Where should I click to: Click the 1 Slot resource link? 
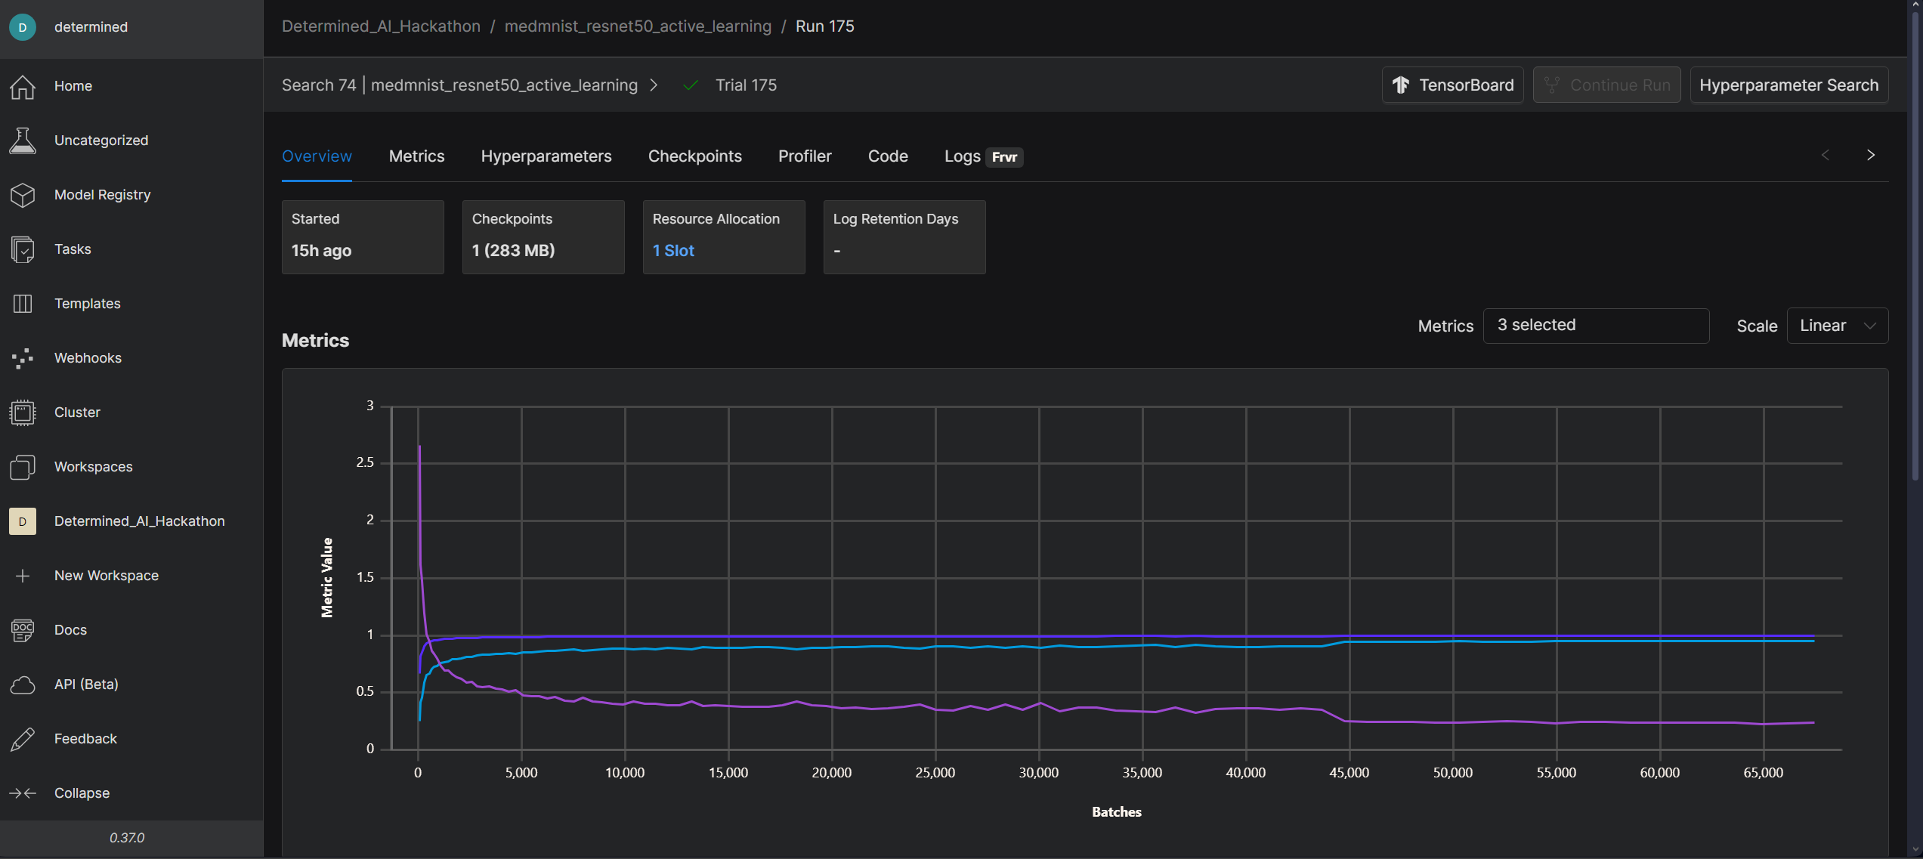[x=672, y=251]
